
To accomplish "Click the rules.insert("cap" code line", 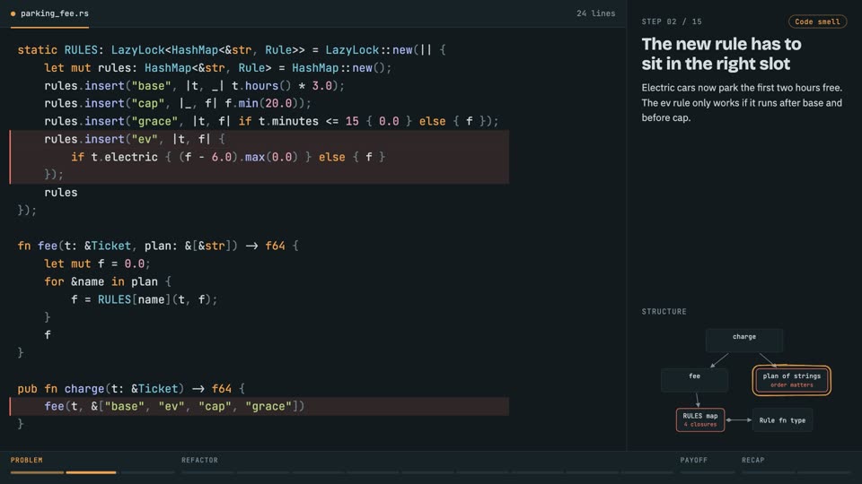I will pyautogui.click(x=178, y=103).
